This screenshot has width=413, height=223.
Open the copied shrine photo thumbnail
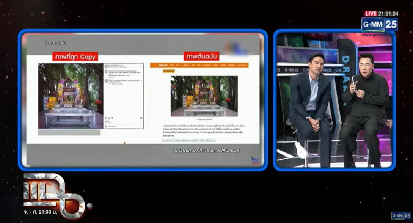tap(71, 96)
